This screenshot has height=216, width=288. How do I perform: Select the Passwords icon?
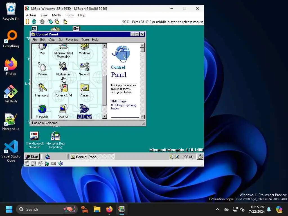coord(42,90)
